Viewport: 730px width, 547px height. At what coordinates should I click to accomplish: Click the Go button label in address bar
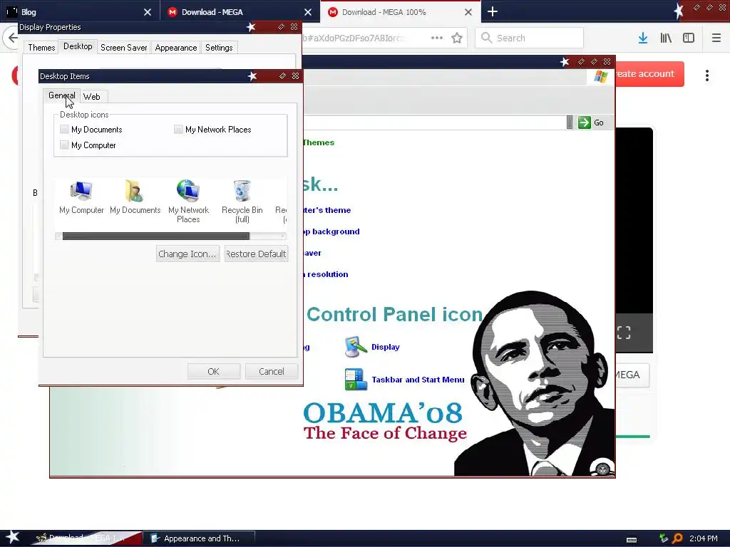click(x=599, y=123)
